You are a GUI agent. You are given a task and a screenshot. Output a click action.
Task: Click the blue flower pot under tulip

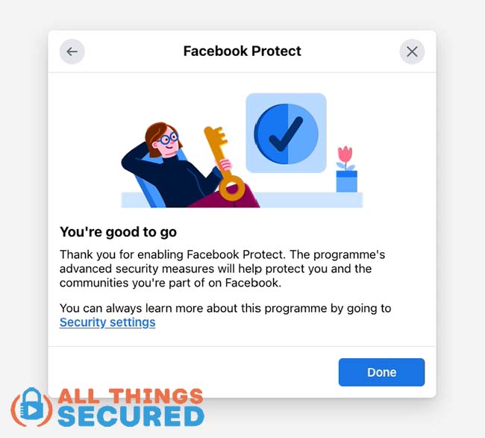pyautogui.click(x=347, y=181)
